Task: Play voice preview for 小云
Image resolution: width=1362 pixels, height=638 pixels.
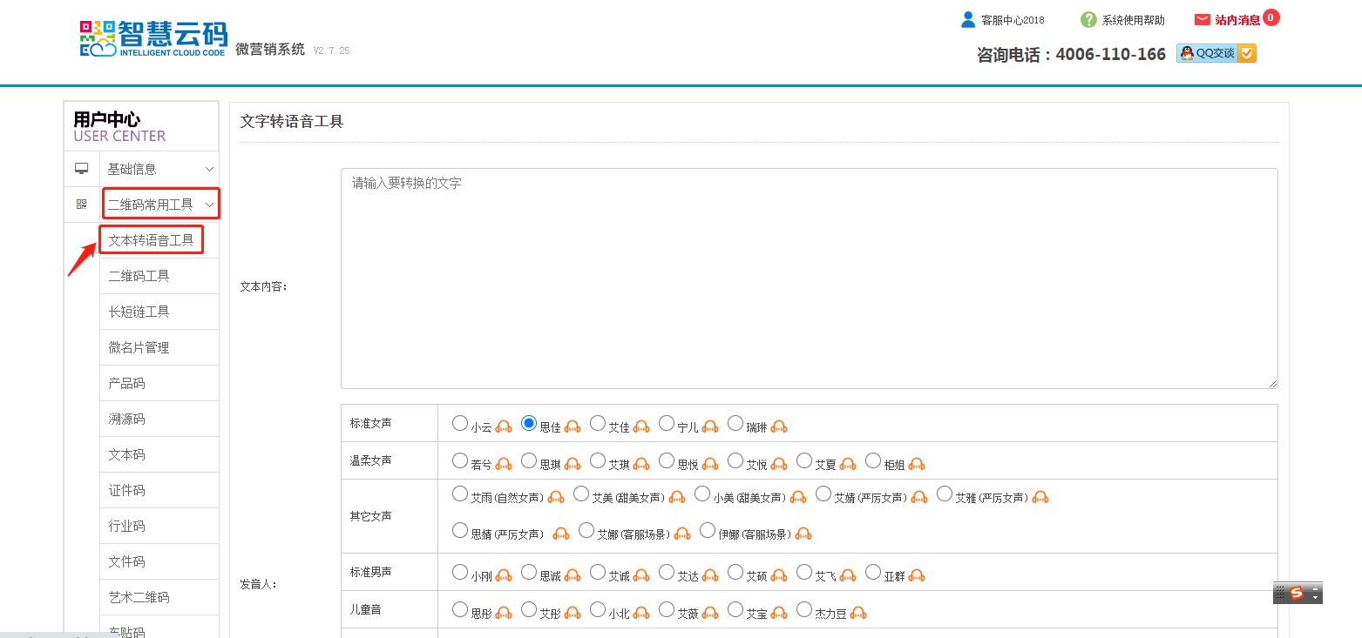Action: coord(504,427)
